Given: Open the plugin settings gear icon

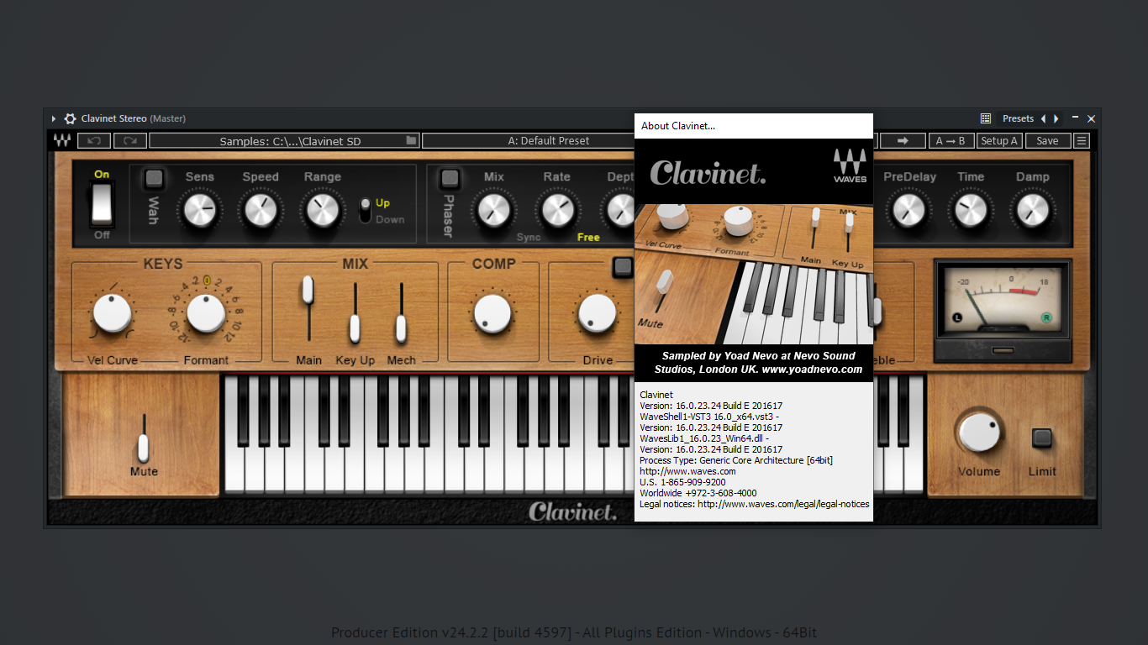Looking at the screenshot, I should pyautogui.click(x=70, y=119).
